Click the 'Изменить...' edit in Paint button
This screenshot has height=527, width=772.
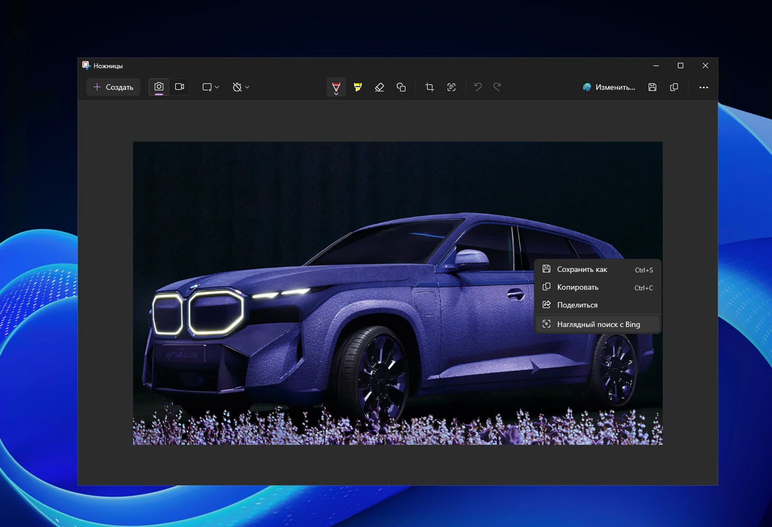click(609, 87)
